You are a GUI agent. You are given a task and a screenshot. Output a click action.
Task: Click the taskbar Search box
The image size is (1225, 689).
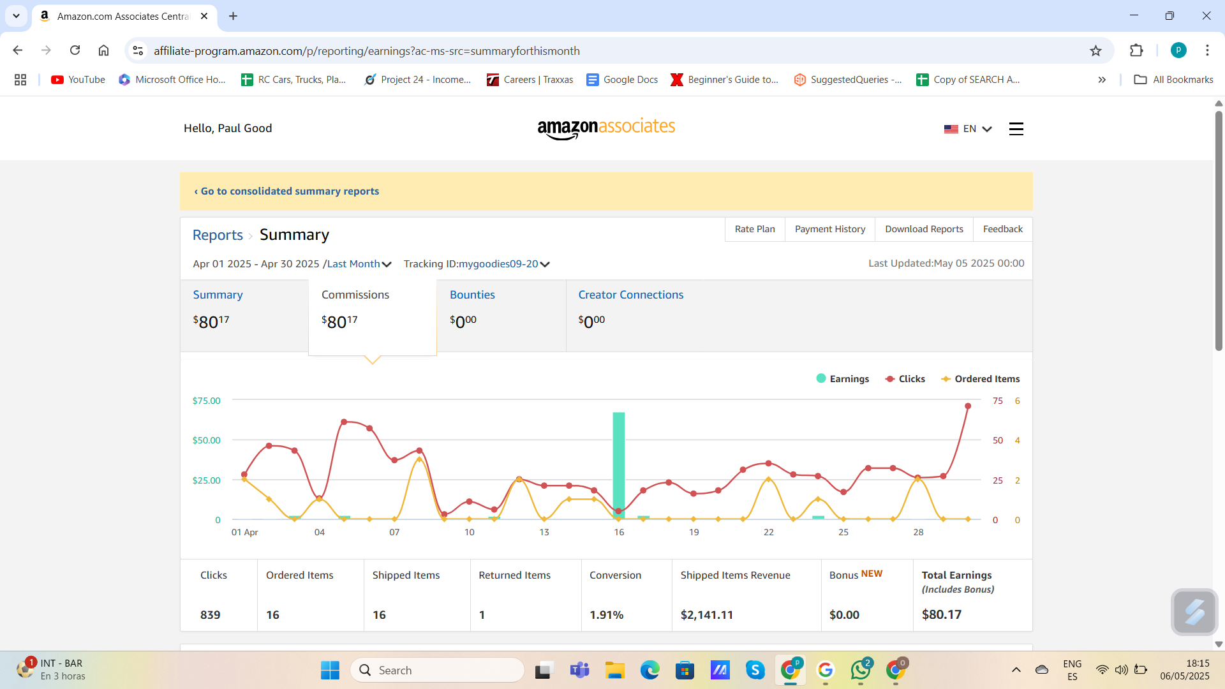tap(438, 670)
